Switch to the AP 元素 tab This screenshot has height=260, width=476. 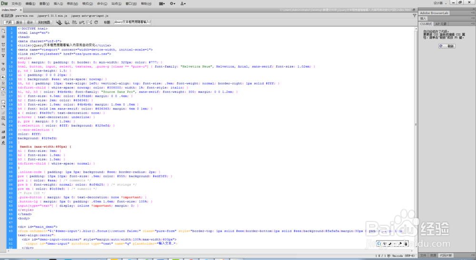[x=441, y=24]
